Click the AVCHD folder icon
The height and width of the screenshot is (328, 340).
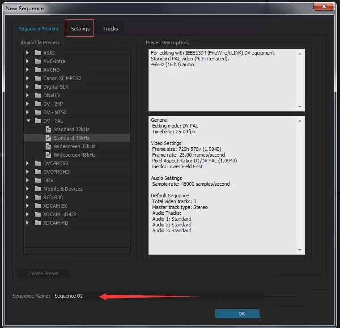(38, 70)
